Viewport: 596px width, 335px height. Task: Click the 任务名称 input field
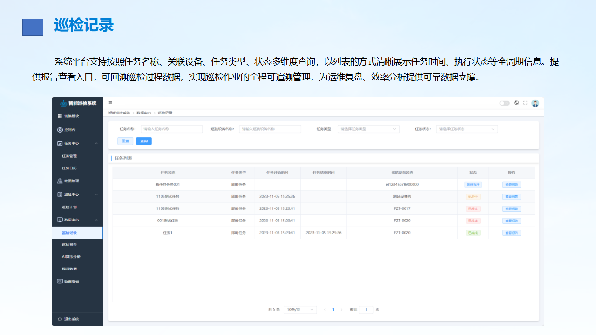click(172, 129)
